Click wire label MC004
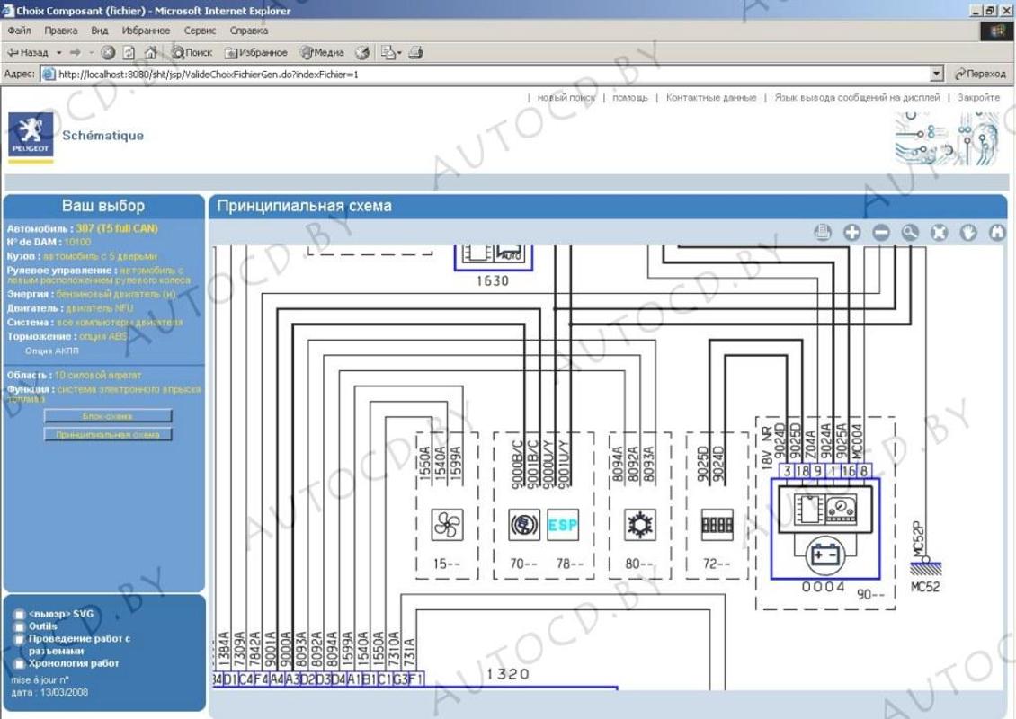 tap(857, 442)
